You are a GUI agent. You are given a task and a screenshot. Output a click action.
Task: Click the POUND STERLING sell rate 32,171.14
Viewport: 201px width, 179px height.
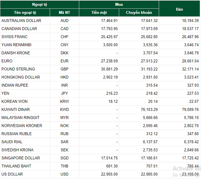[x=190, y=69]
